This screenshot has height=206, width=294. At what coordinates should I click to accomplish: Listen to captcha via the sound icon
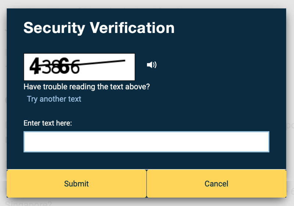[x=151, y=65]
